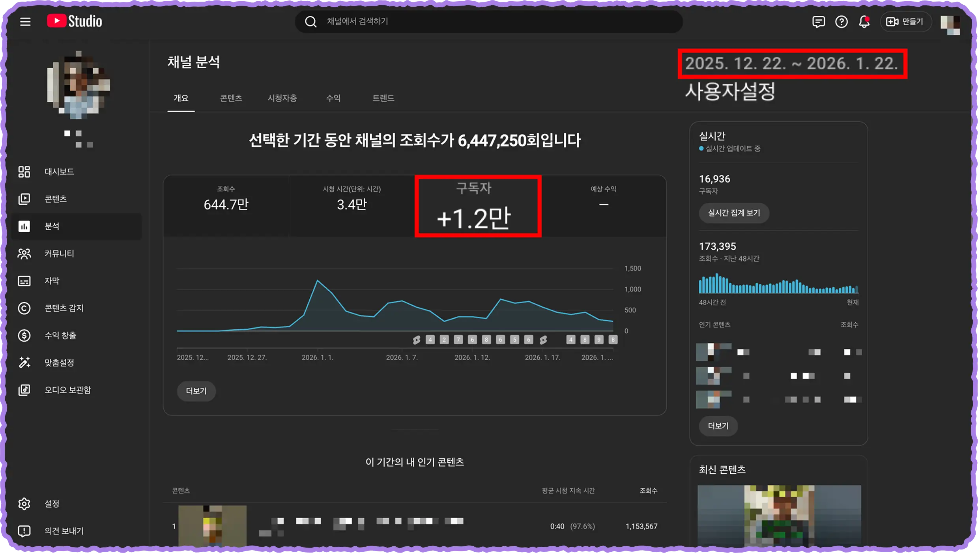
Task: Open the hamburger navigation menu
Action: tap(25, 22)
